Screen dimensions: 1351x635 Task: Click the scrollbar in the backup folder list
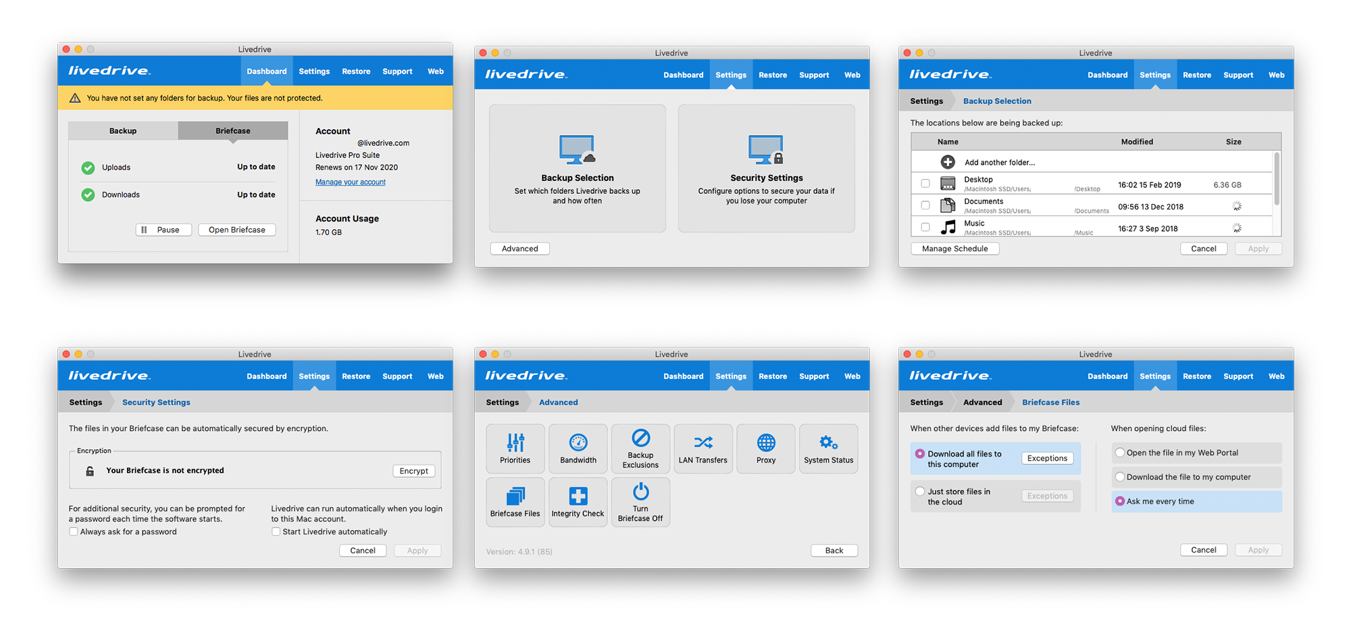coord(1277,179)
